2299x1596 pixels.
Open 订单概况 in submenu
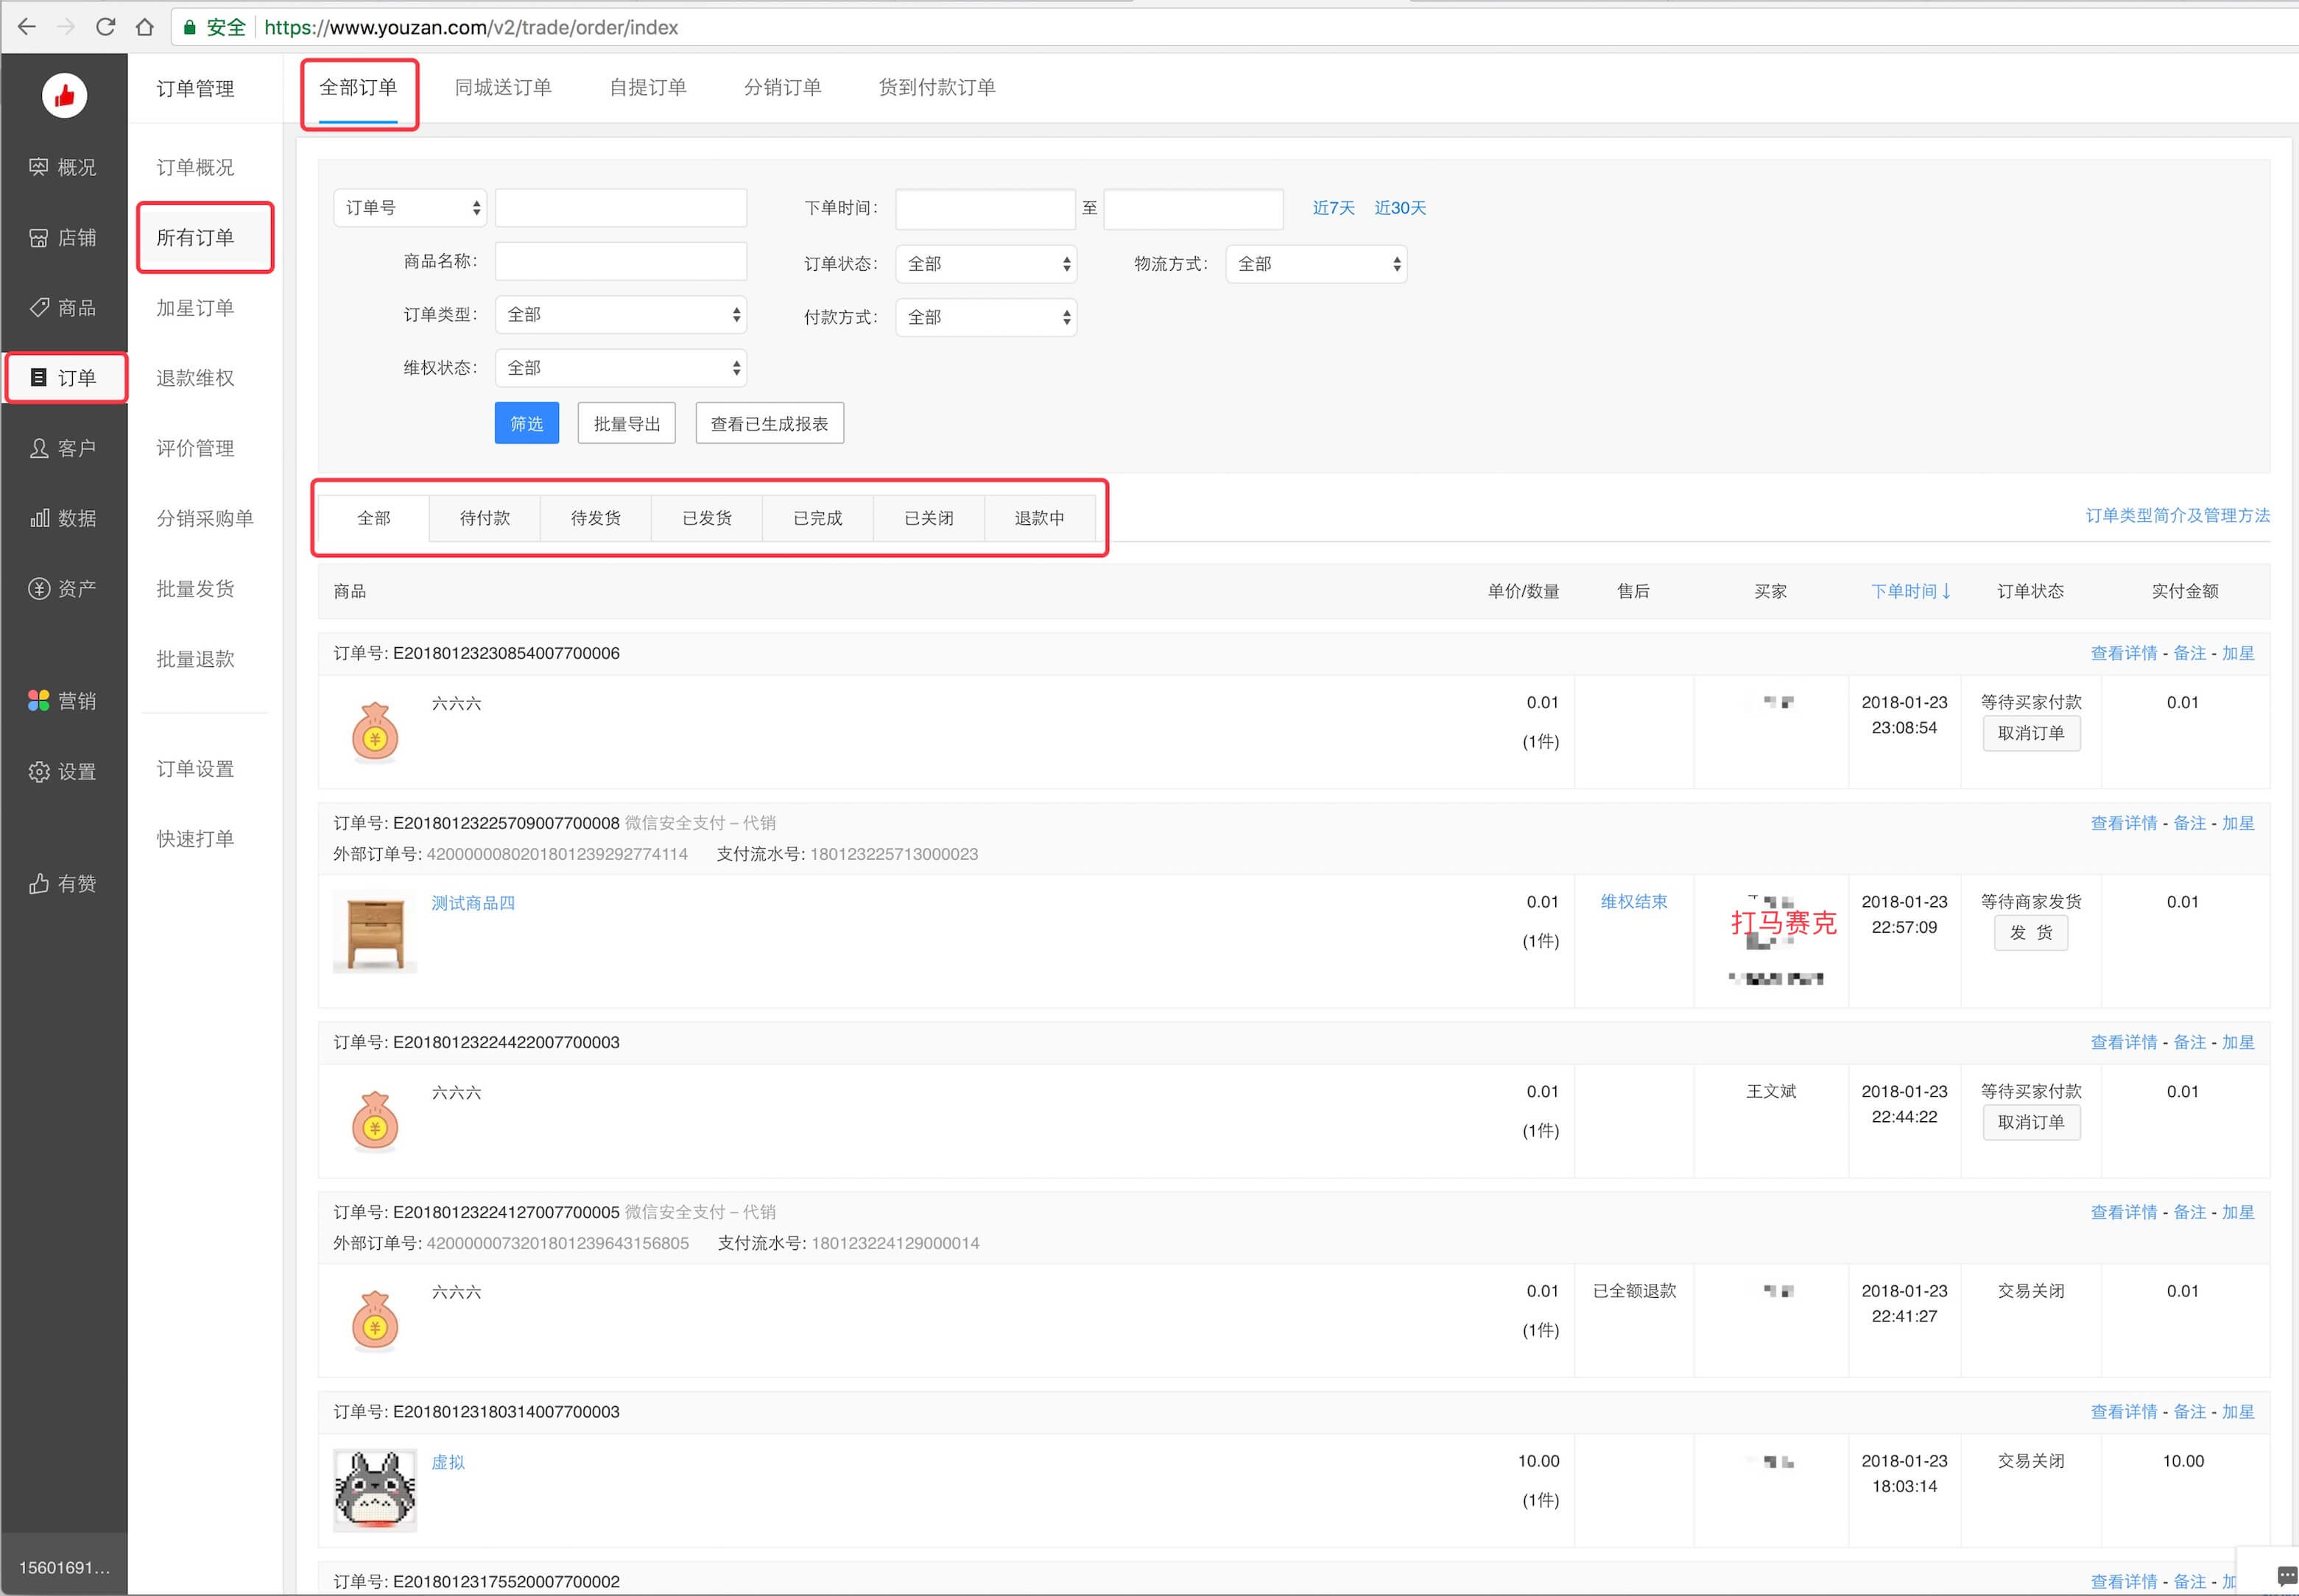(x=195, y=167)
